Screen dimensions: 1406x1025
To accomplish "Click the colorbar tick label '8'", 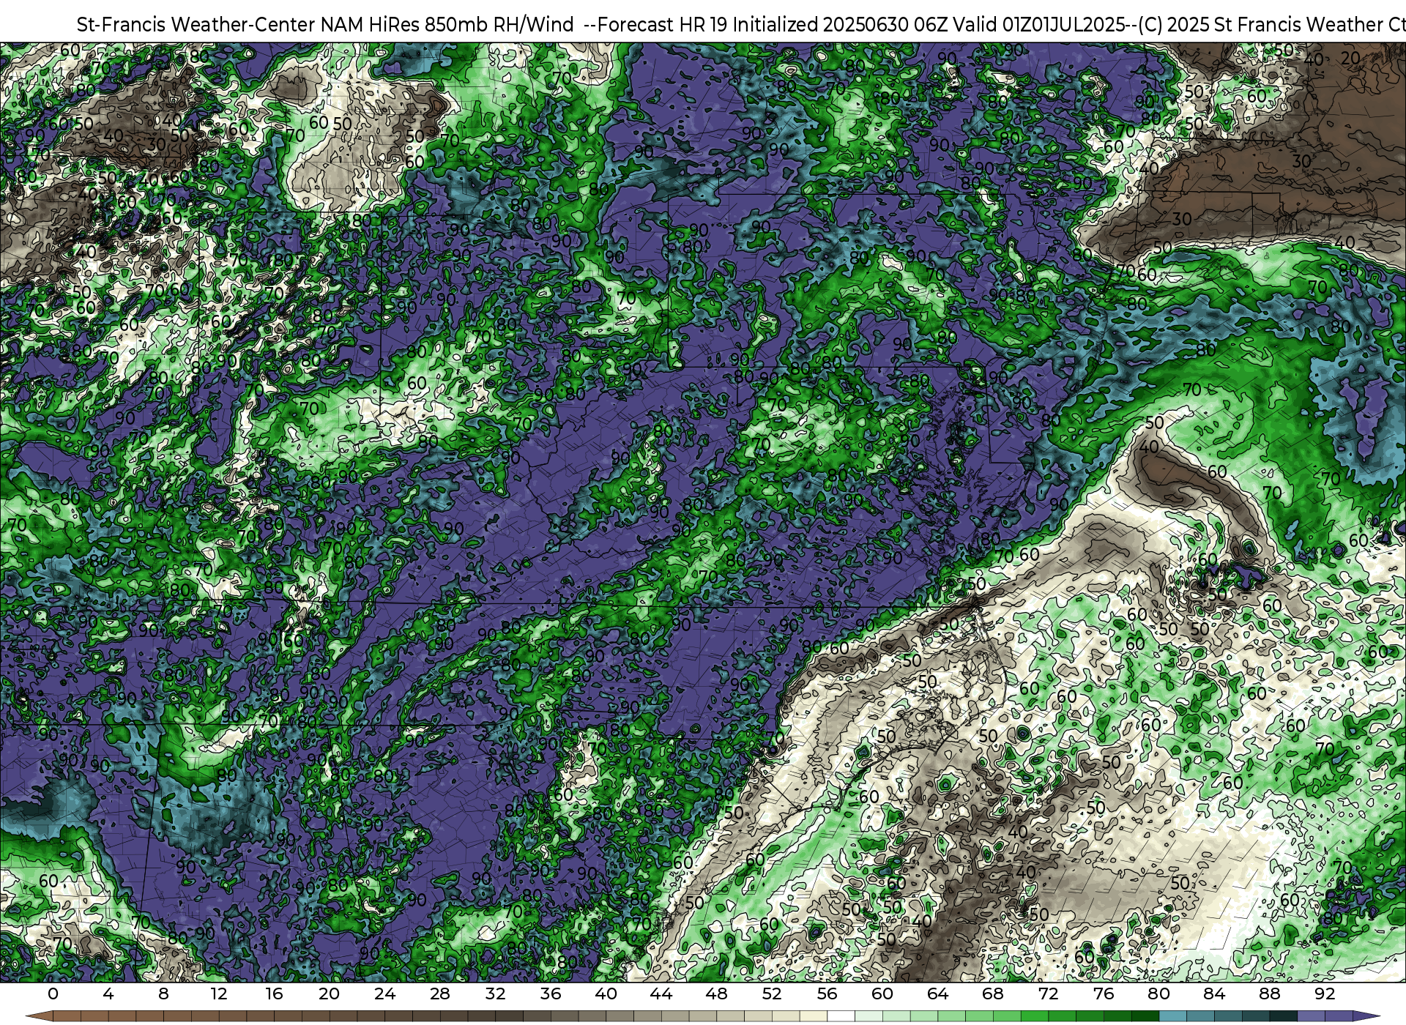I will coord(163,994).
